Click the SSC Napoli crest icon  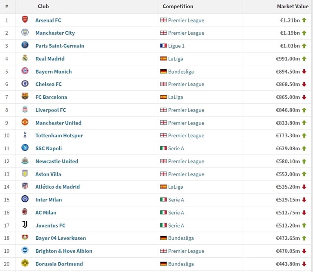click(25, 148)
